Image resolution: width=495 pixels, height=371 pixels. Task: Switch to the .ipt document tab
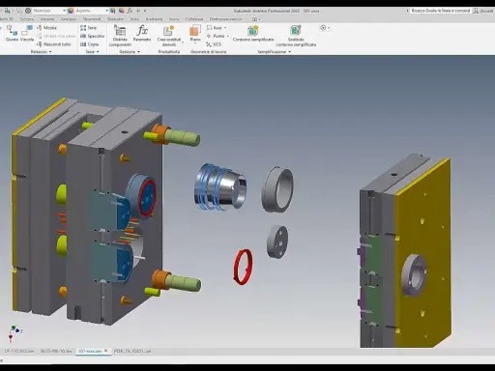[x=131, y=351]
